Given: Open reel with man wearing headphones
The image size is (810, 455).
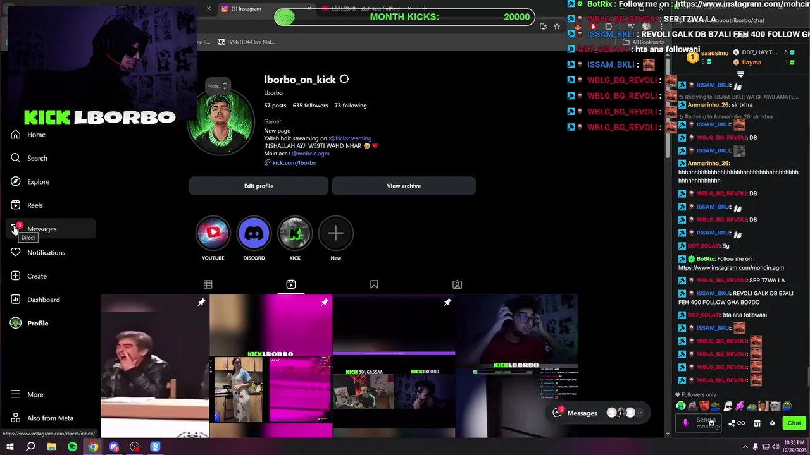Looking at the screenshot, I should click(x=517, y=366).
